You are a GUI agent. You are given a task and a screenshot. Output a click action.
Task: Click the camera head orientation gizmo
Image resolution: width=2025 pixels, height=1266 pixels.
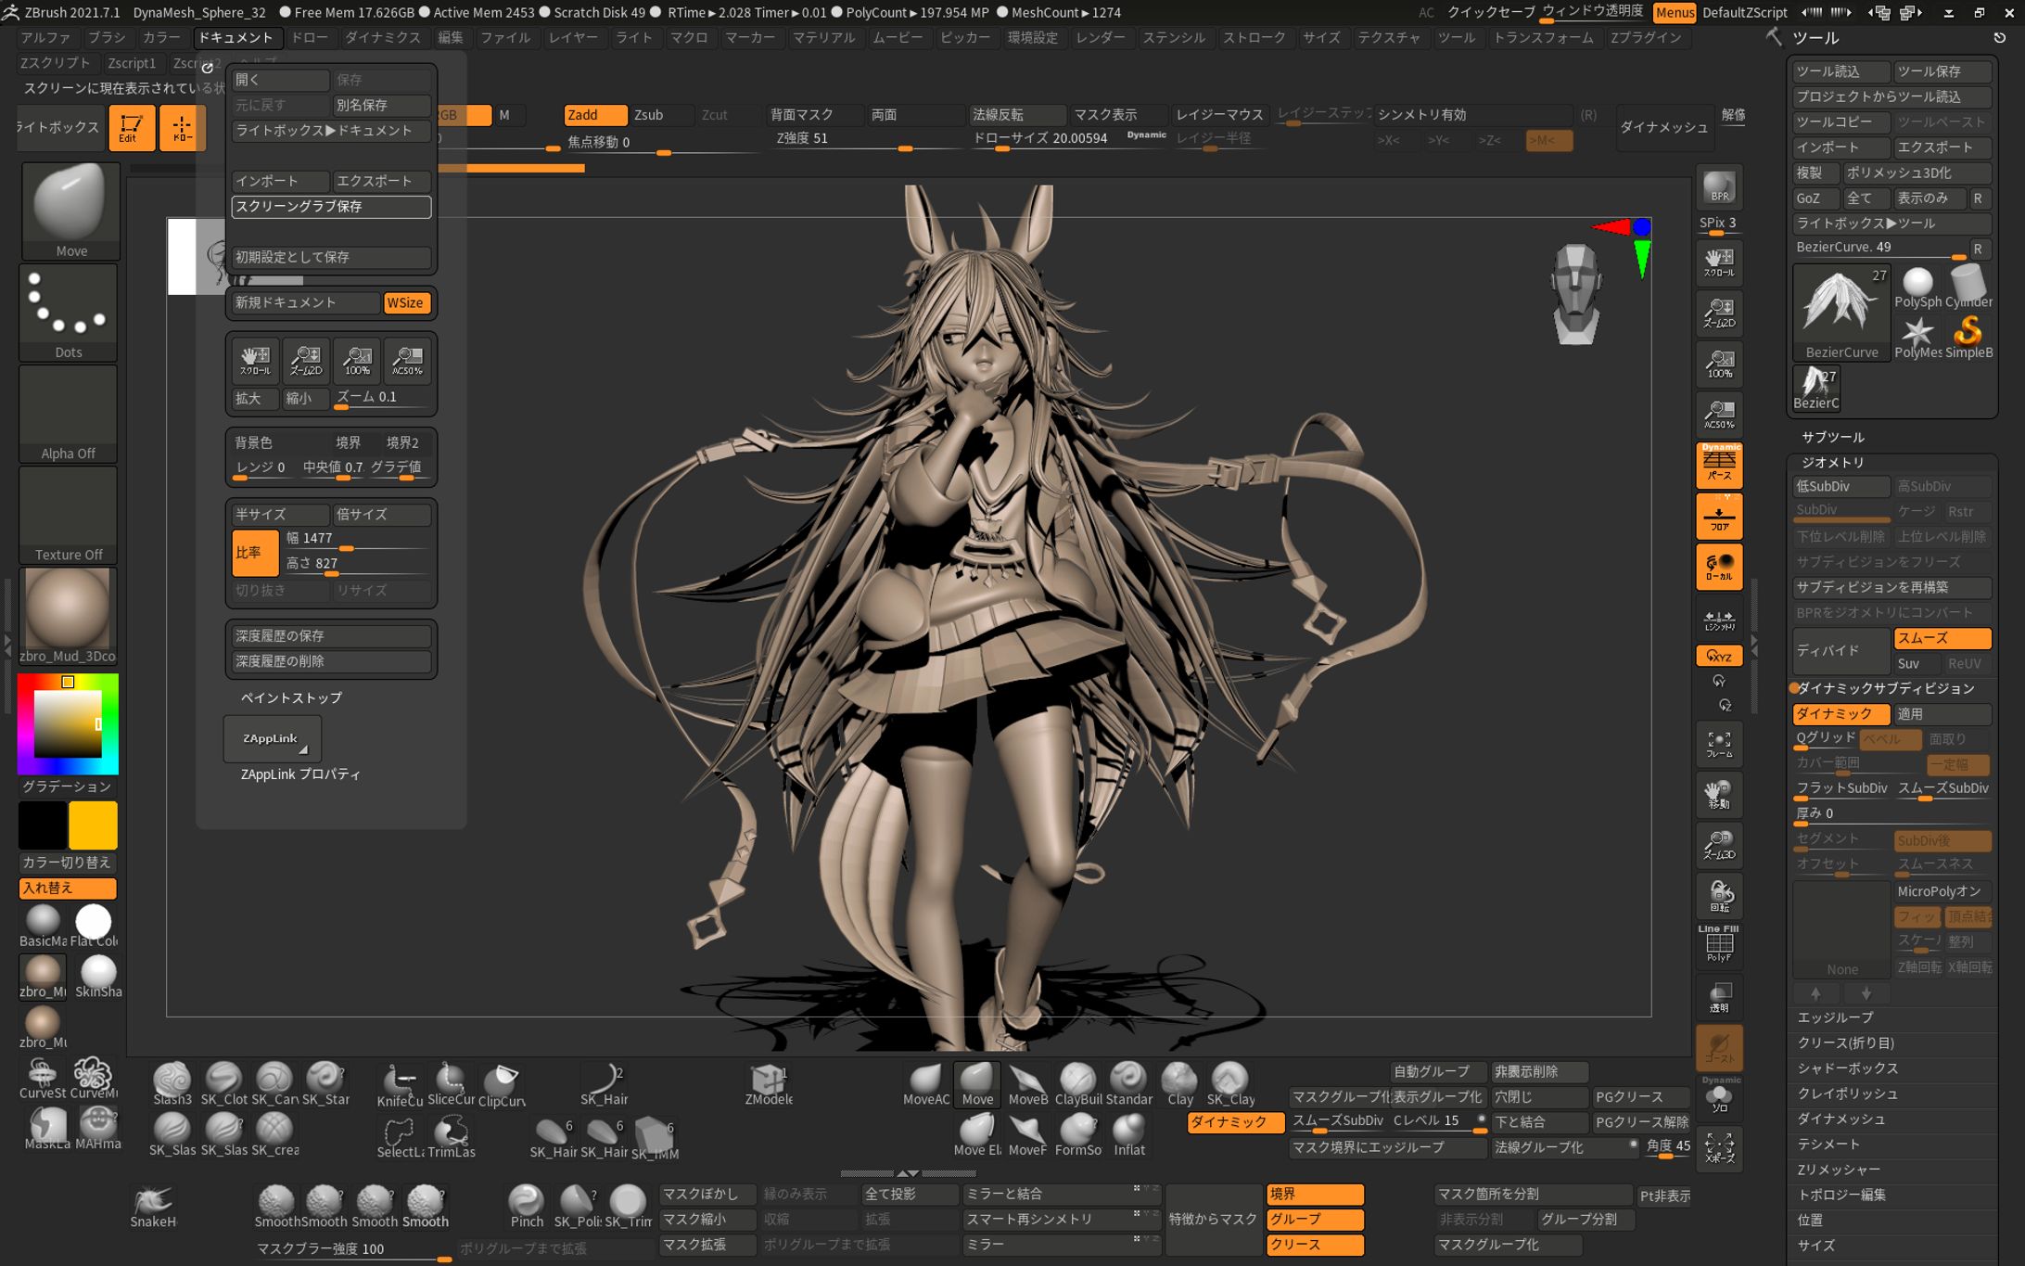click(x=1575, y=294)
